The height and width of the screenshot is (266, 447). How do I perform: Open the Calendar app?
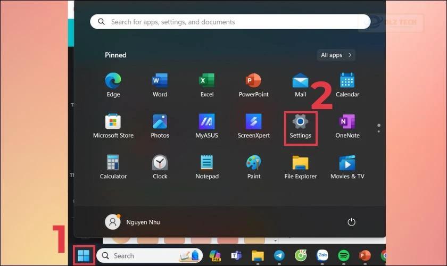(347, 85)
